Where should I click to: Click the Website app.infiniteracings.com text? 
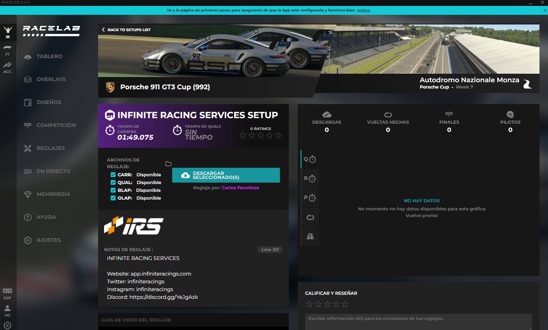pos(149,274)
